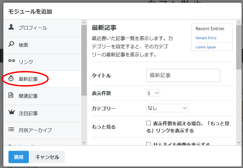Select the プロフィール module
The height and width of the screenshot is (168, 243).
pos(42,28)
